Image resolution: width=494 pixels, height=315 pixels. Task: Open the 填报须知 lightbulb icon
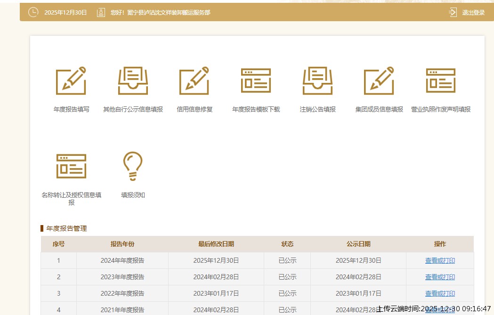(133, 166)
